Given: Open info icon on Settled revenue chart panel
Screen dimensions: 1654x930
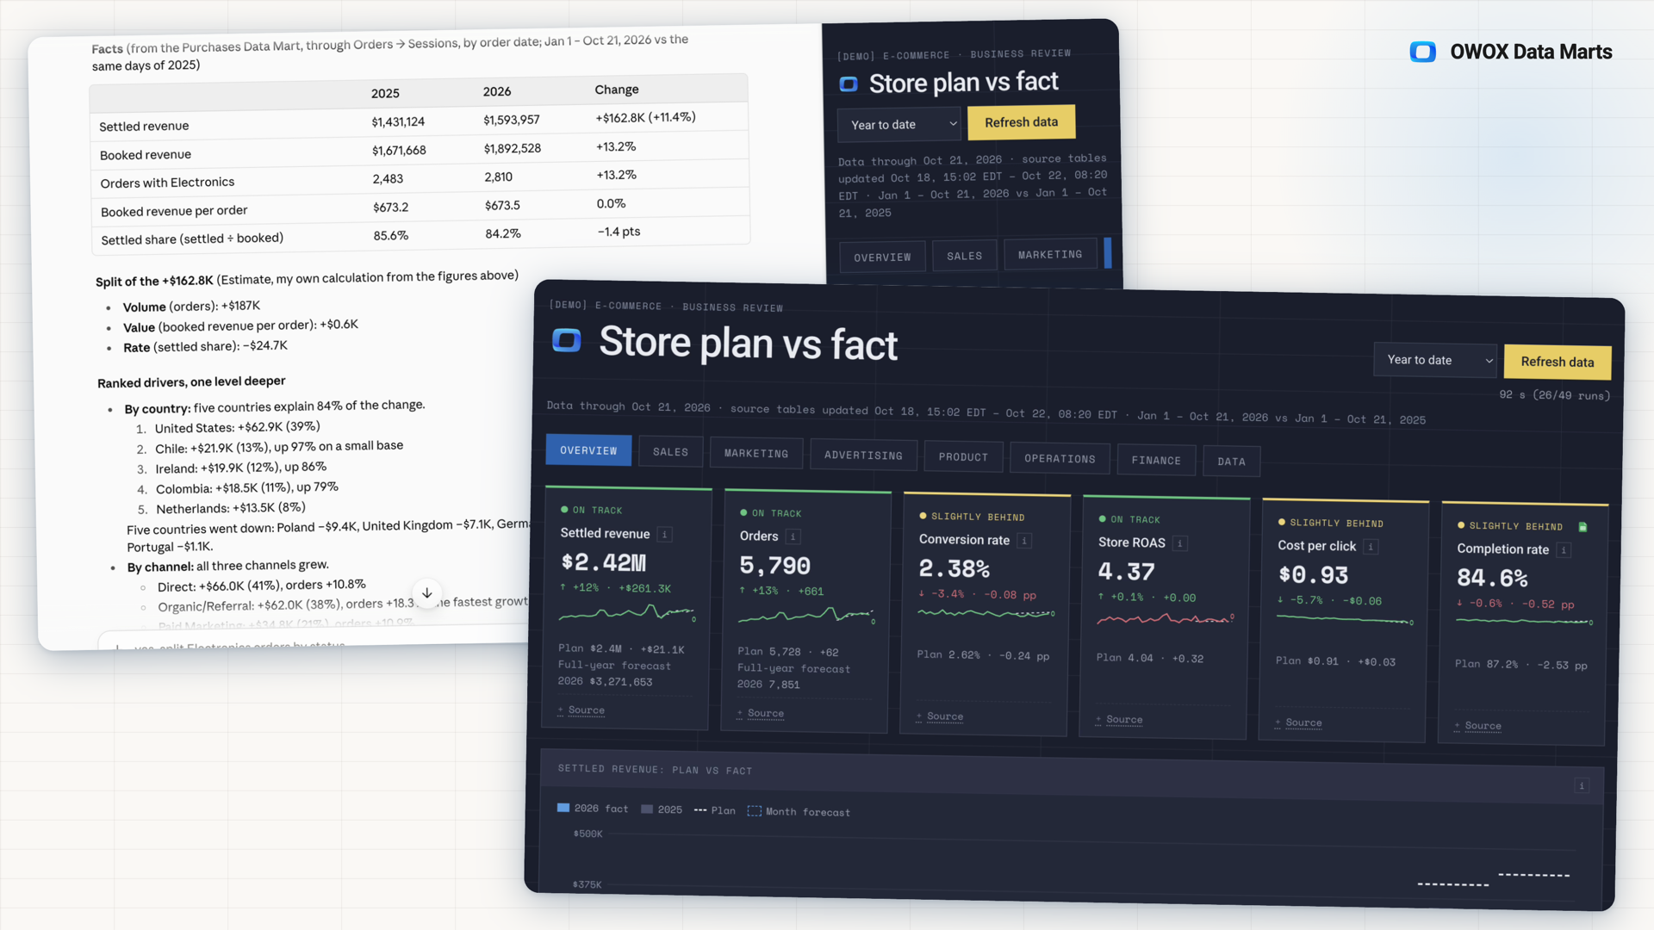Looking at the screenshot, I should [1582, 785].
